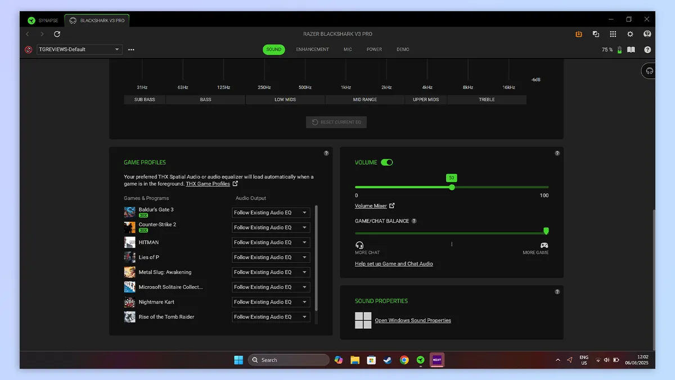Open the modules grid icon in the title bar
Image resolution: width=675 pixels, height=380 pixels.
point(613,34)
